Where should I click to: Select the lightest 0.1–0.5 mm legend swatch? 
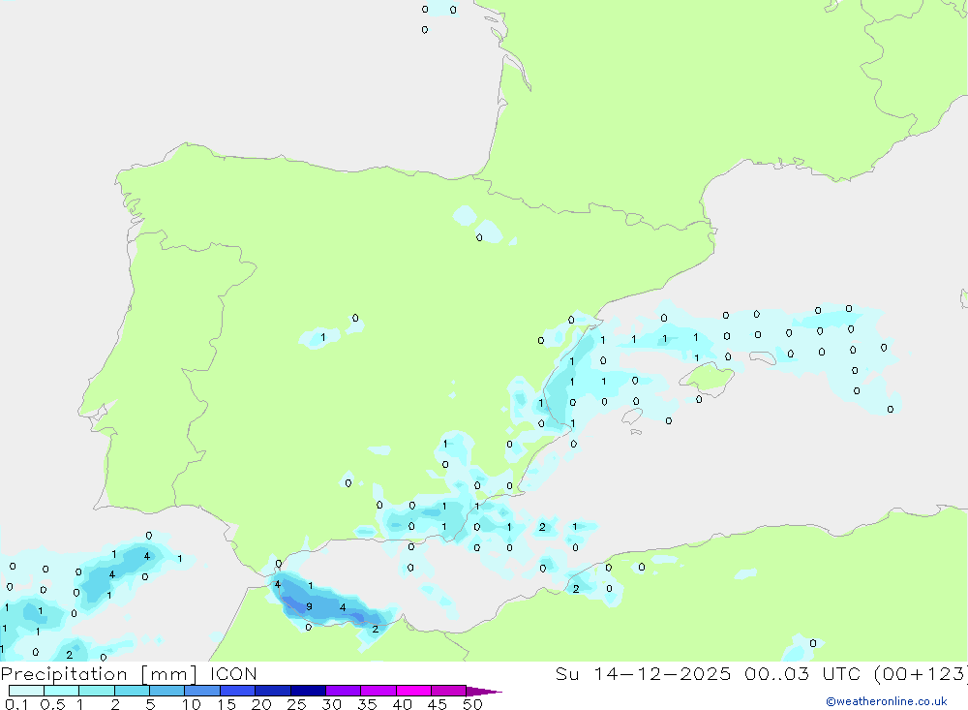pyautogui.click(x=26, y=691)
